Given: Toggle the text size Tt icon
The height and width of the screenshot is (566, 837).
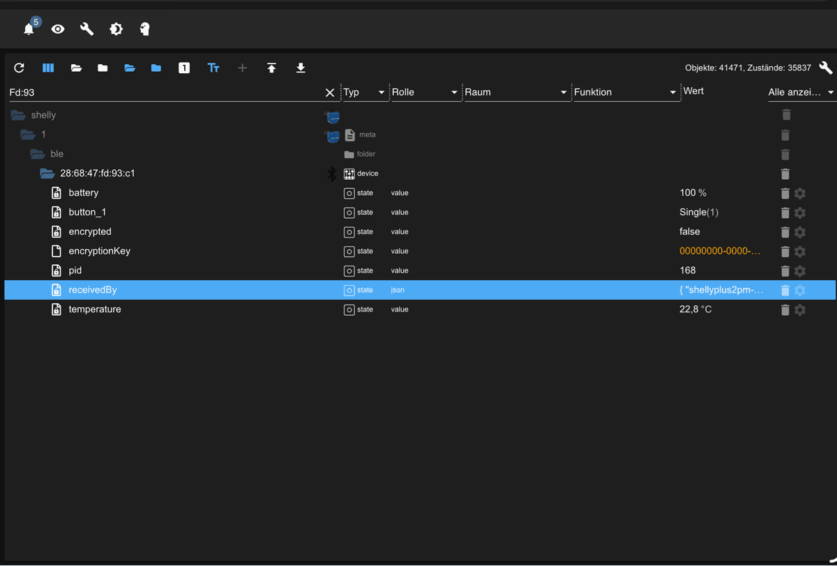Looking at the screenshot, I should click(213, 68).
